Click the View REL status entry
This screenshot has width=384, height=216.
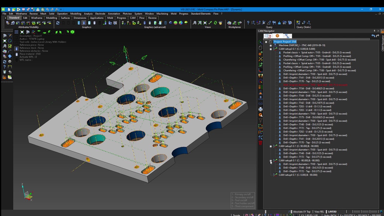[319, 212]
